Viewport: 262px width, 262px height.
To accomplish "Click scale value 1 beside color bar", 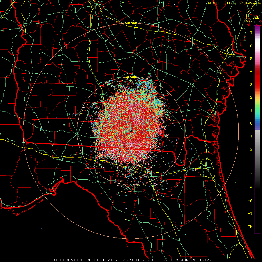I will [x=251, y=110].
